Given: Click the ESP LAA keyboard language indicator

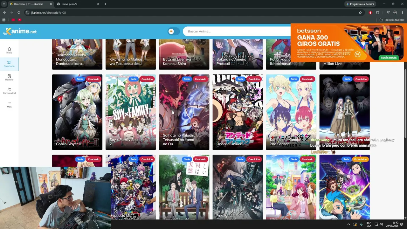Looking at the screenshot, I should (x=369, y=224).
